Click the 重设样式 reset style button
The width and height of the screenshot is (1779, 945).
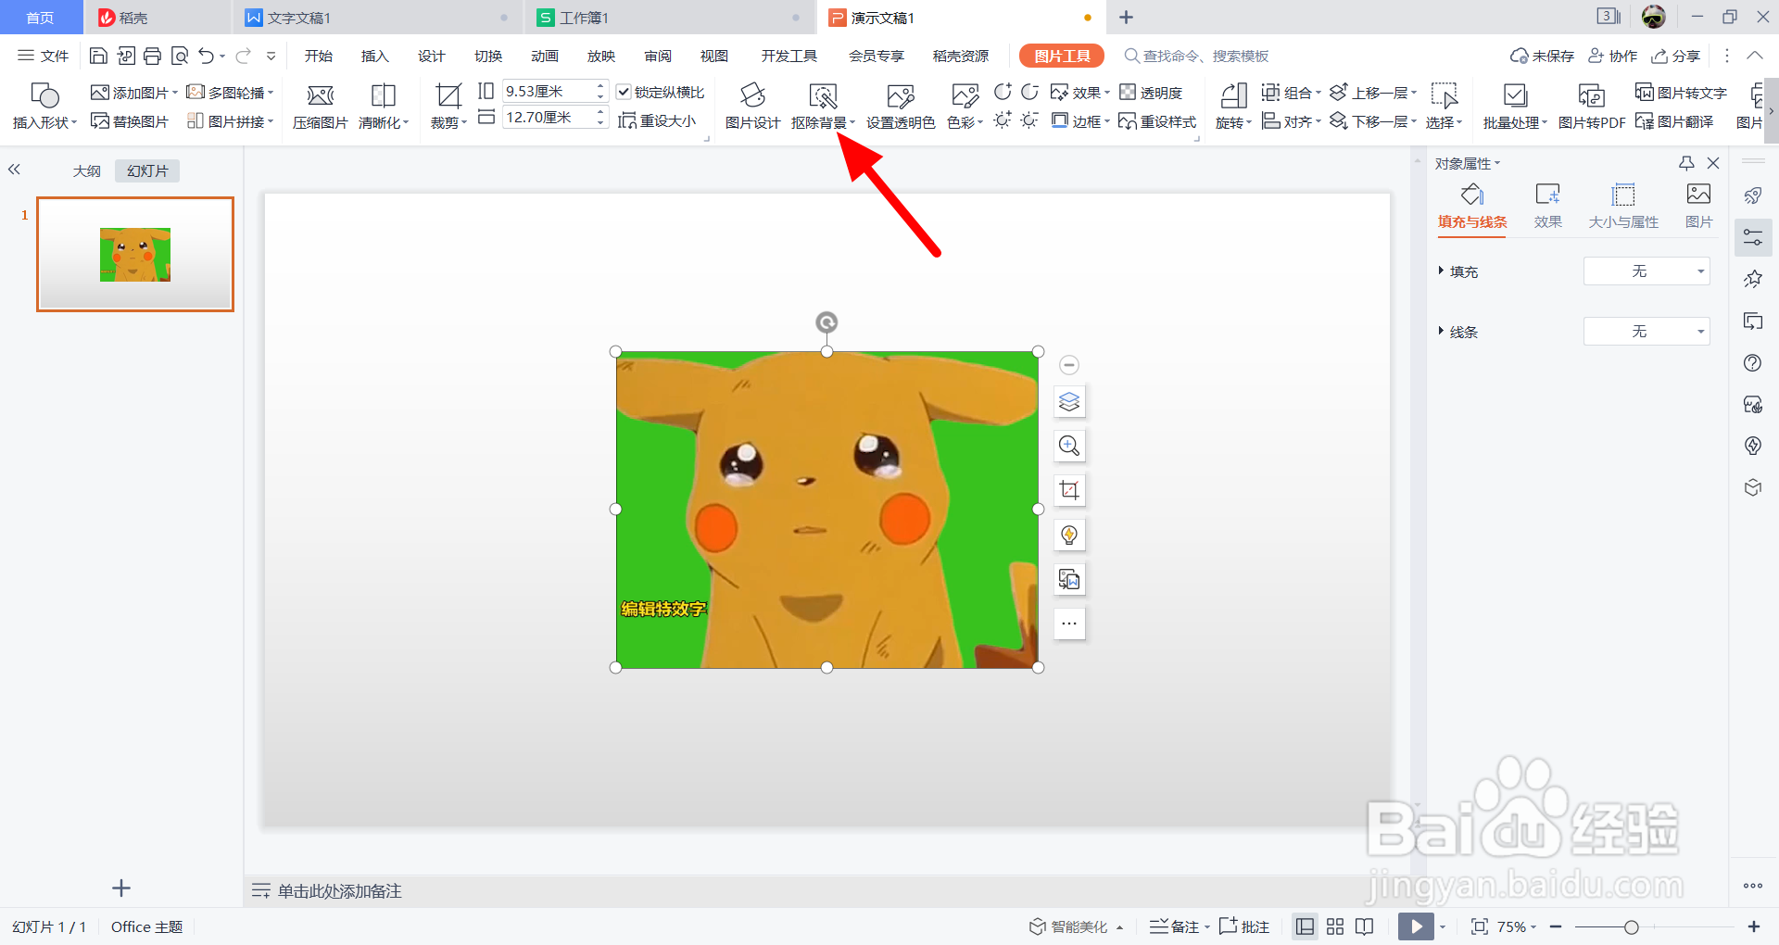1157,121
